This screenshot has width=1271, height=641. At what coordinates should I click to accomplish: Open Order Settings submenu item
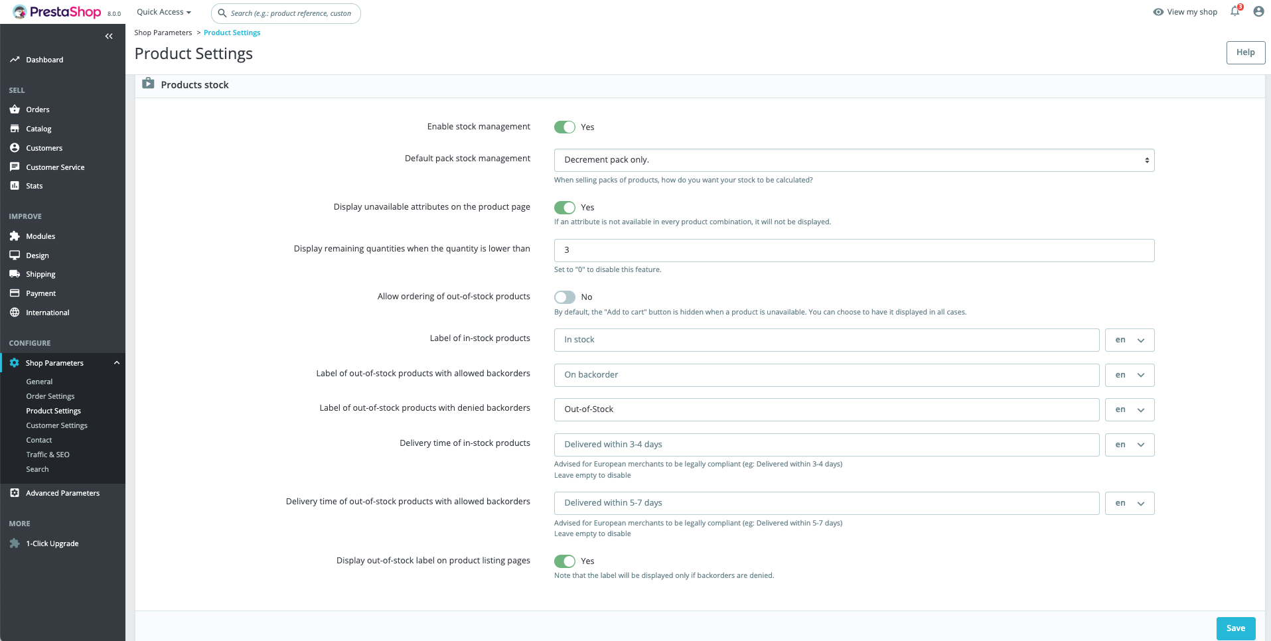[x=50, y=396]
